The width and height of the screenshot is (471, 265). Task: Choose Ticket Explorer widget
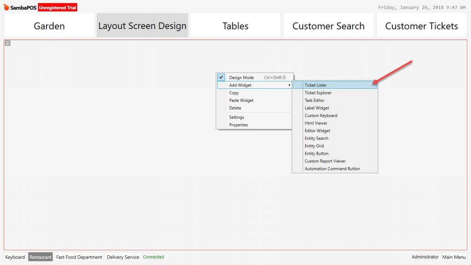[335, 93]
